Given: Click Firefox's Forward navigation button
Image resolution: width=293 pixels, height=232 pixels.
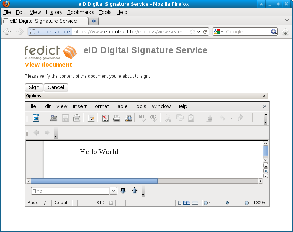Looking at the screenshot, I should pyautogui.click(x=20, y=32).
